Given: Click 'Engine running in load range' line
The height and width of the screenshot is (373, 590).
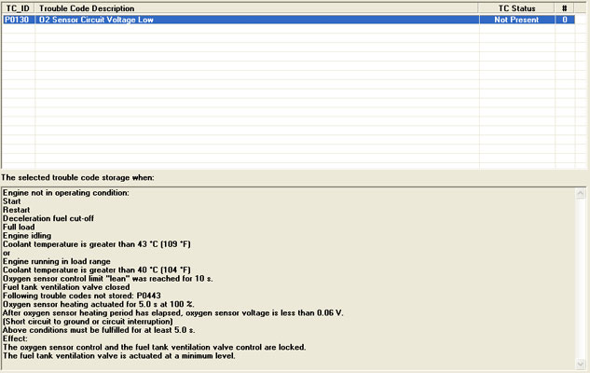Looking at the screenshot, I should pyautogui.click(x=57, y=261).
